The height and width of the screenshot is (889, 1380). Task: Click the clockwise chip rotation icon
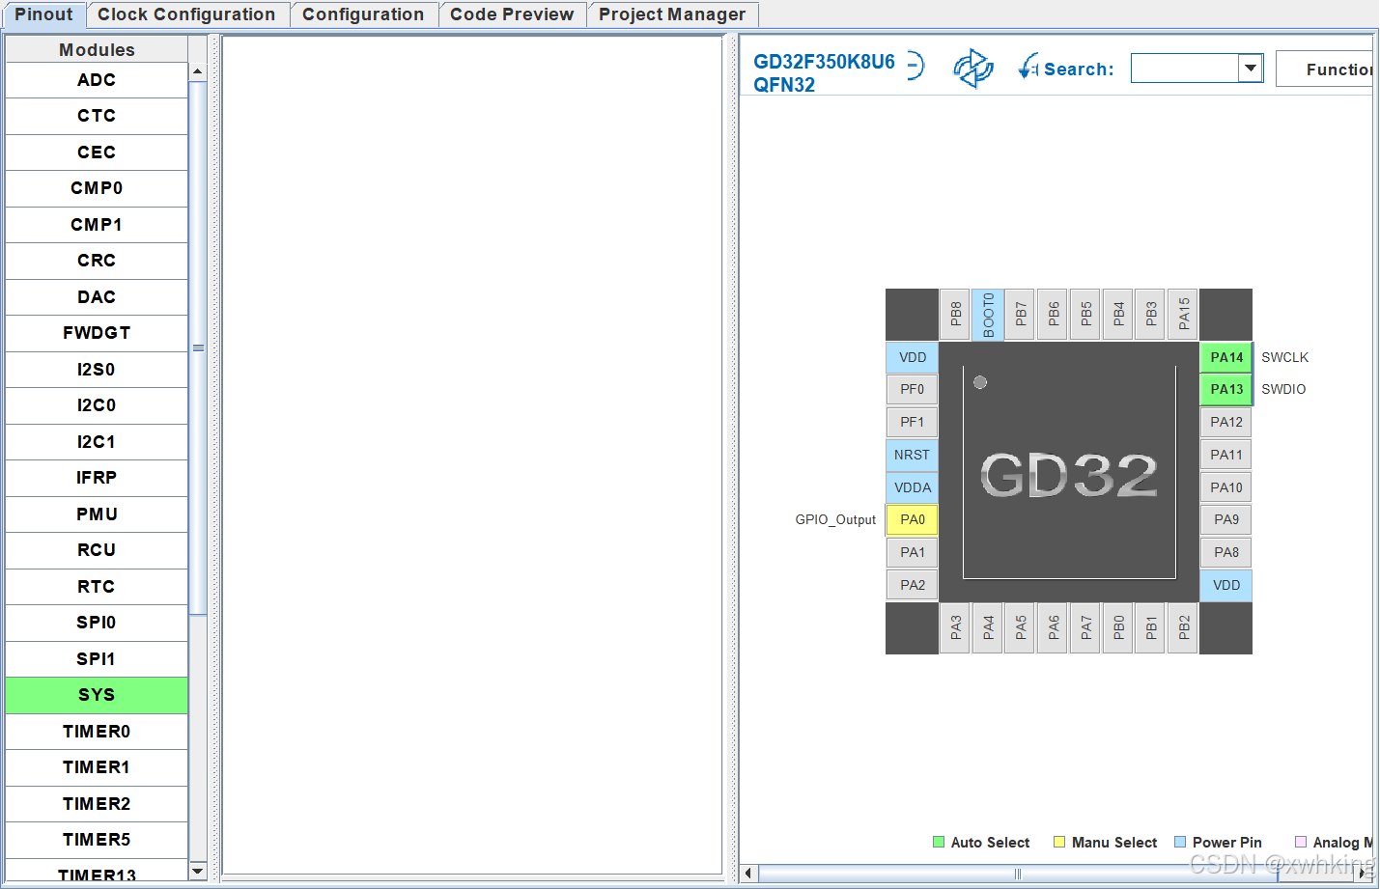(973, 68)
